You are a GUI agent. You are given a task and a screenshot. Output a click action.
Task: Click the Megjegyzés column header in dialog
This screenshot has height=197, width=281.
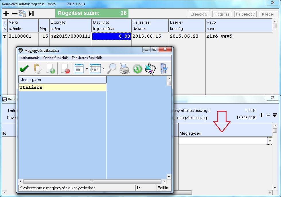[62, 80]
